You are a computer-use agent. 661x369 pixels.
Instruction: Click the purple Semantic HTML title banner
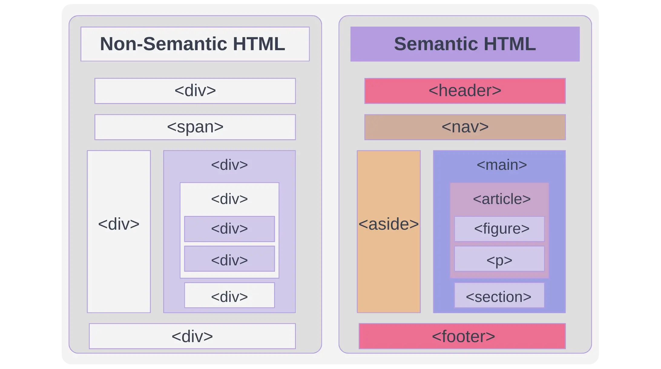tap(465, 44)
